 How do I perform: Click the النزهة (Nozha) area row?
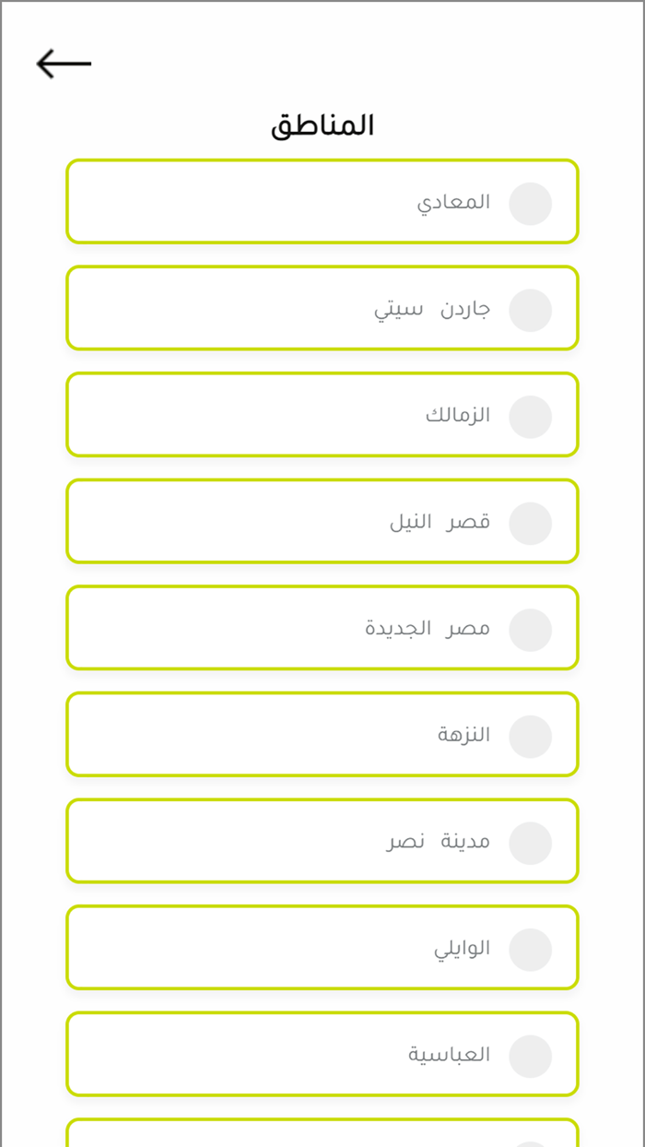pos(322,735)
